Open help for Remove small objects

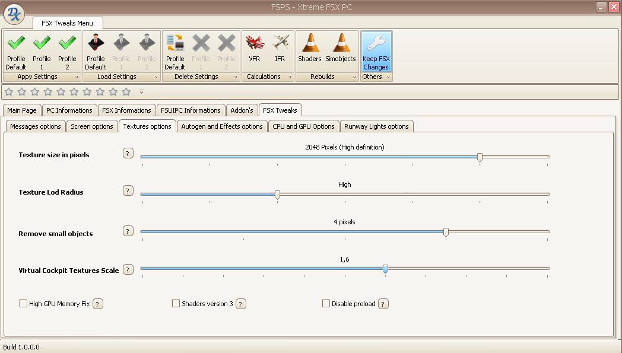(128, 231)
